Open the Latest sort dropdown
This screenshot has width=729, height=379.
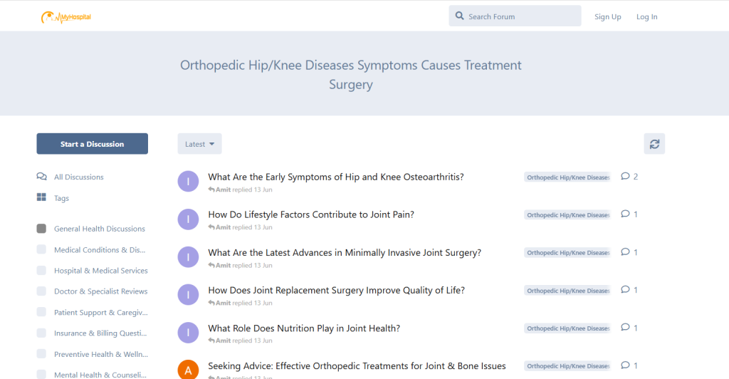pos(199,144)
